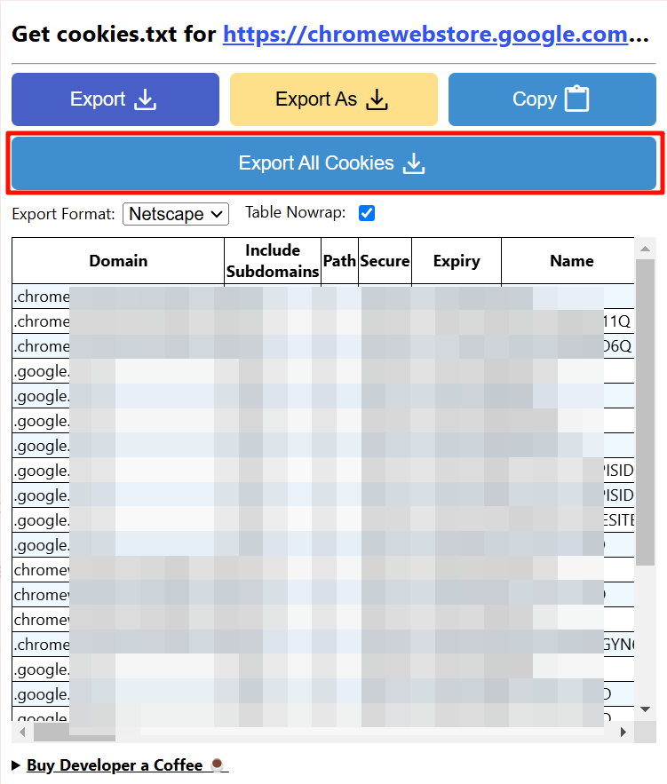
Task: Click the Include Subdomains column header
Action: [x=273, y=261]
